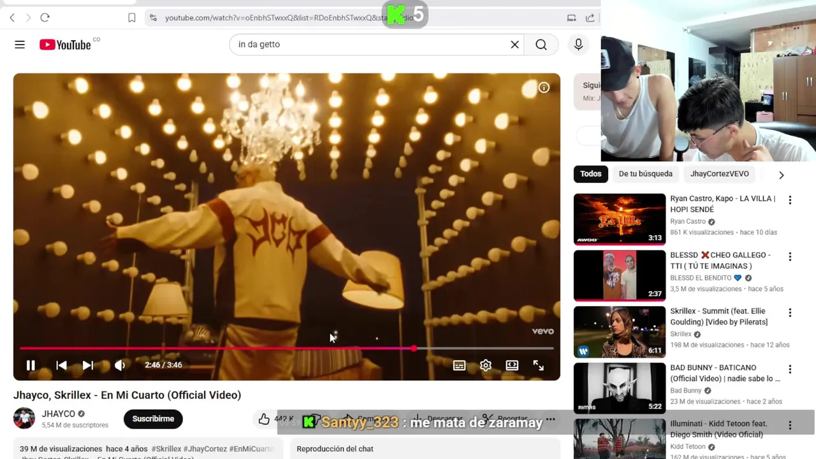Open 'Ryan Castro, Kapo - LA VILLA' title
This screenshot has width=816, height=459.
(x=722, y=204)
